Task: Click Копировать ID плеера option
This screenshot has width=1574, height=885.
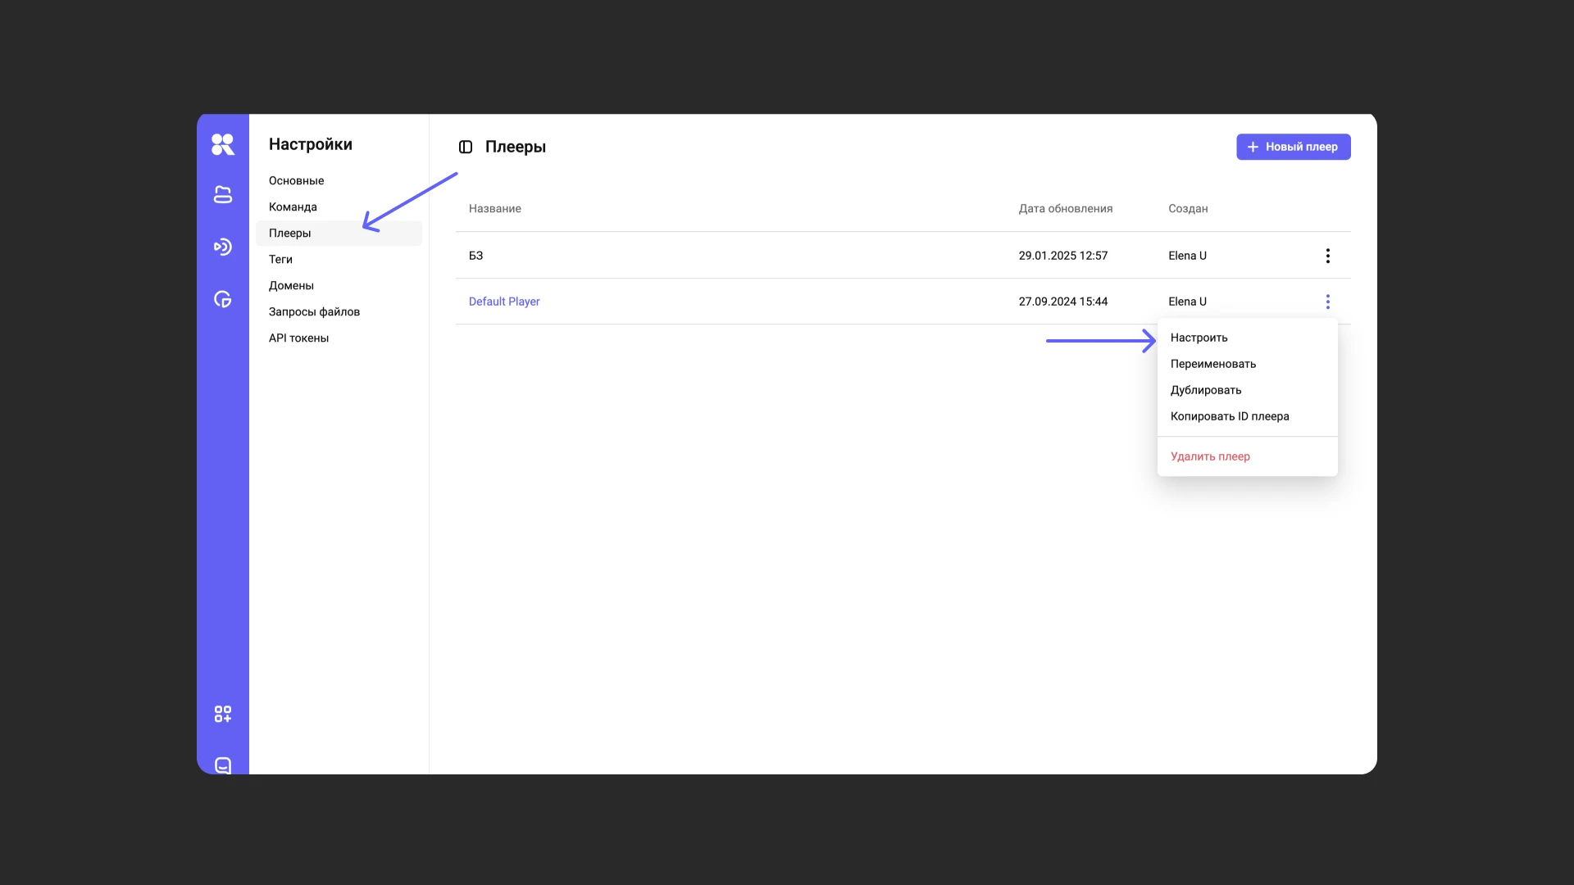Action: tap(1229, 416)
